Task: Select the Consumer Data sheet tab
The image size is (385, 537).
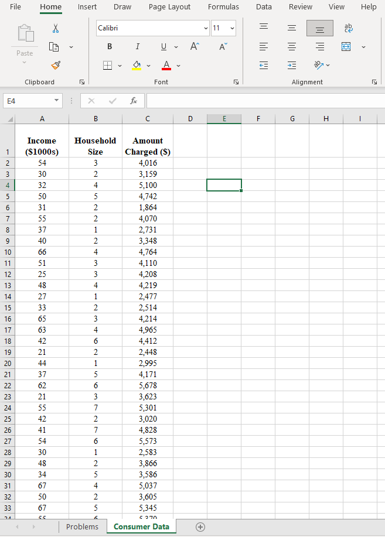Action: 141,526
